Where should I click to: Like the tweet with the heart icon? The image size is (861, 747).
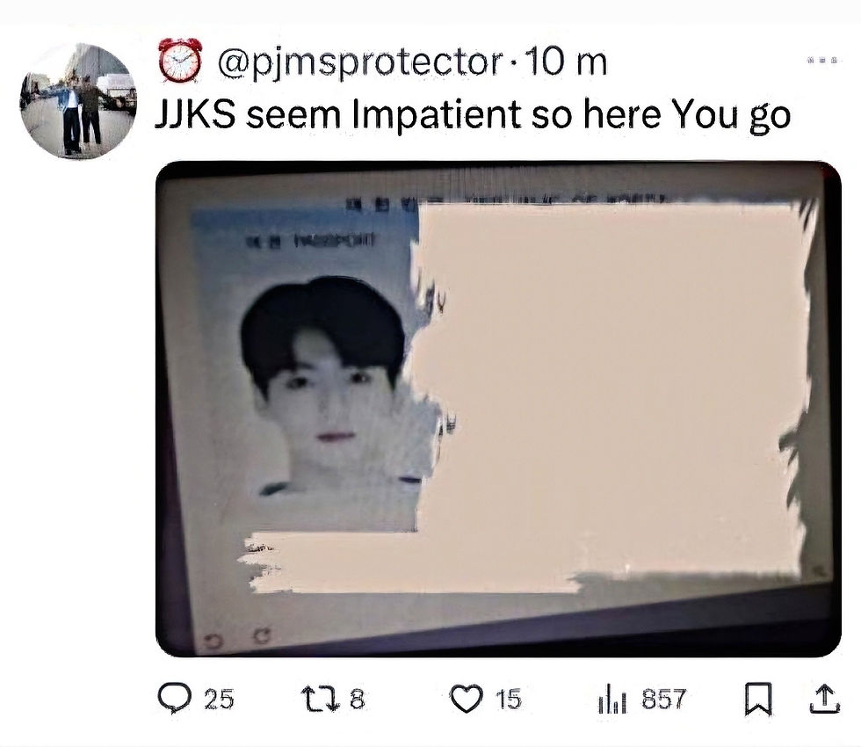point(467,700)
